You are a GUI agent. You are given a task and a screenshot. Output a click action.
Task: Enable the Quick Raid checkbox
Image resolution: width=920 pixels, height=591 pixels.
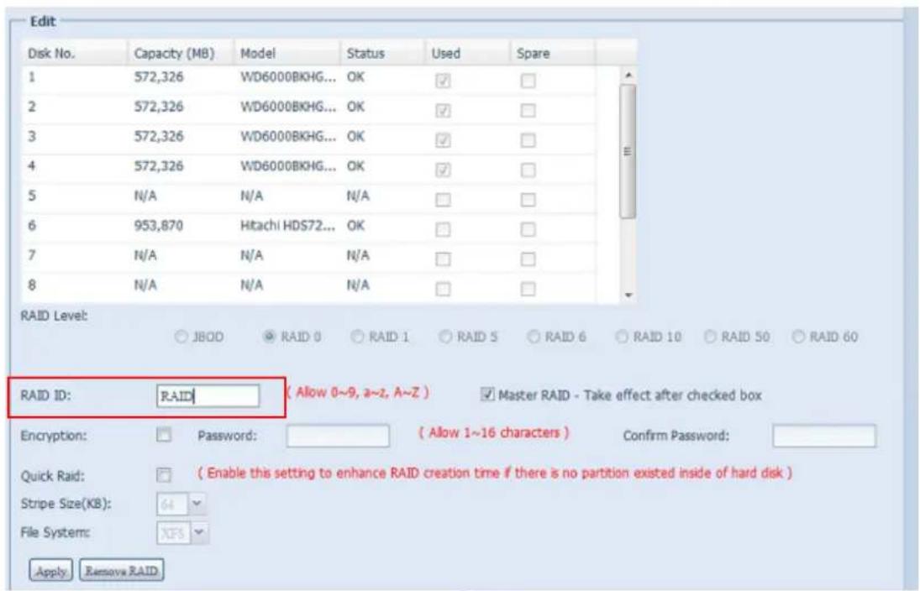click(x=166, y=475)
